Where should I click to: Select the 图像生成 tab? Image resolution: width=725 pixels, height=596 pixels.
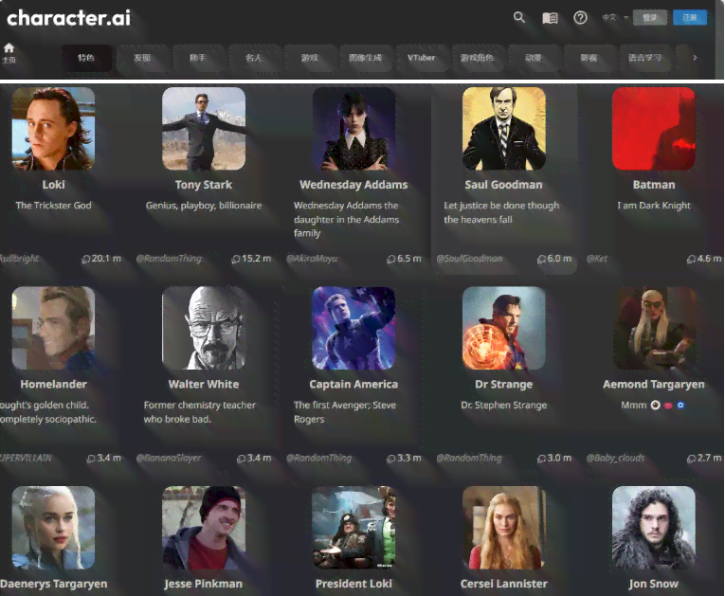[365, 58]
